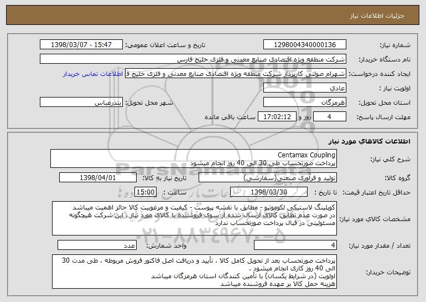426x302 pixels.
Task: Select the goods group field تولید و فرآوری صنعتی
Action: pyautogui.click(x=268, y=178)
